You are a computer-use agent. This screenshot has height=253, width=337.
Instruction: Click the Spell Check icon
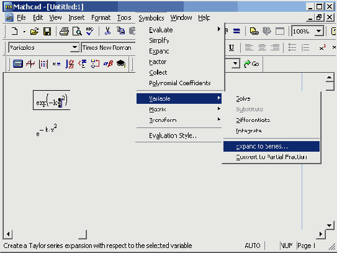89,32
